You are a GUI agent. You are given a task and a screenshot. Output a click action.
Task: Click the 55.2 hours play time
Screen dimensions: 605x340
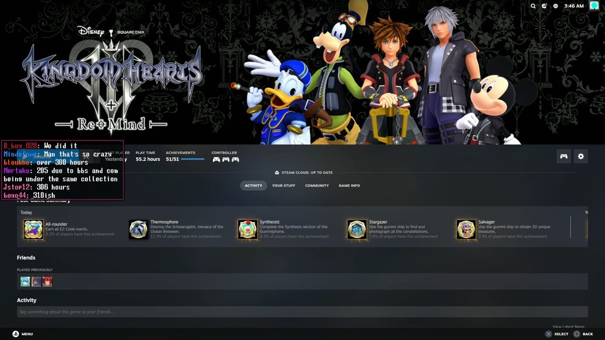pos(148,159)
